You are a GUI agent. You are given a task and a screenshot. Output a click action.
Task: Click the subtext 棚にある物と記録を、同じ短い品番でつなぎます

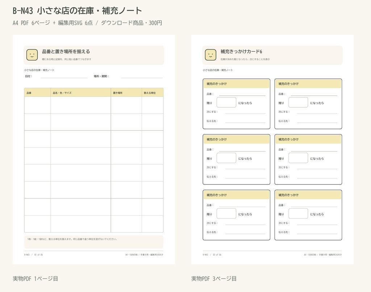tap(67, 59)
